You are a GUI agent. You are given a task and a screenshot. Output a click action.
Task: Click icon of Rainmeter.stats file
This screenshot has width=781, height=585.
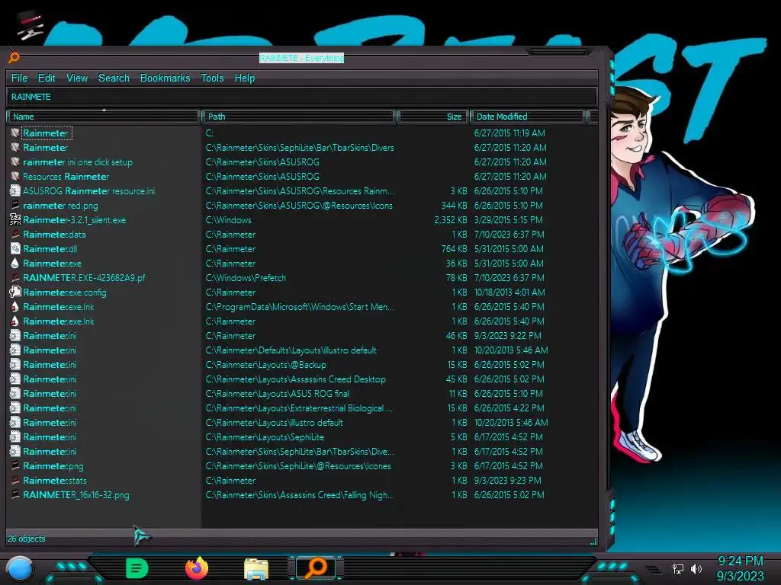[15, 480]
